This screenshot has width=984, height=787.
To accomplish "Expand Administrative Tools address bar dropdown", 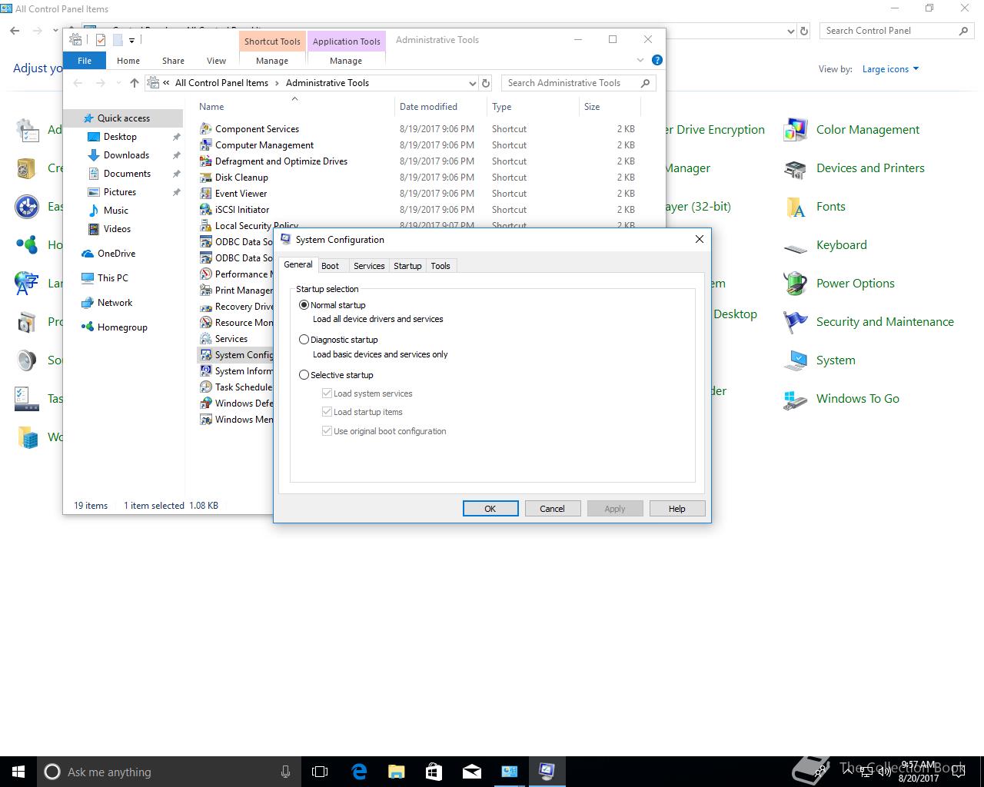I will click(472, 83).
